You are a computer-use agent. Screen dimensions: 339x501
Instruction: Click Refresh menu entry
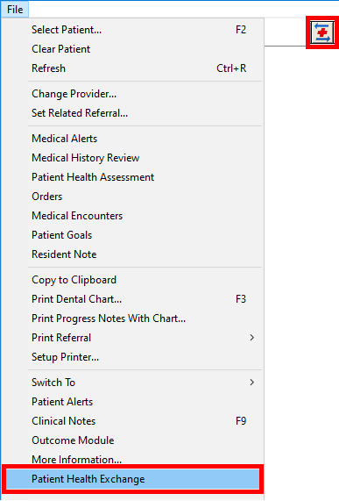(x=132, y=68)
